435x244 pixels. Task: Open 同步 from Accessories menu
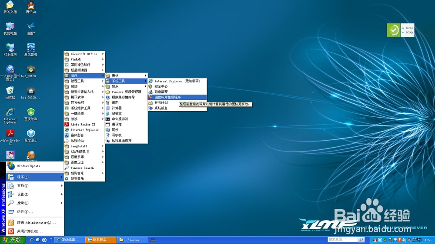[126, 130]
